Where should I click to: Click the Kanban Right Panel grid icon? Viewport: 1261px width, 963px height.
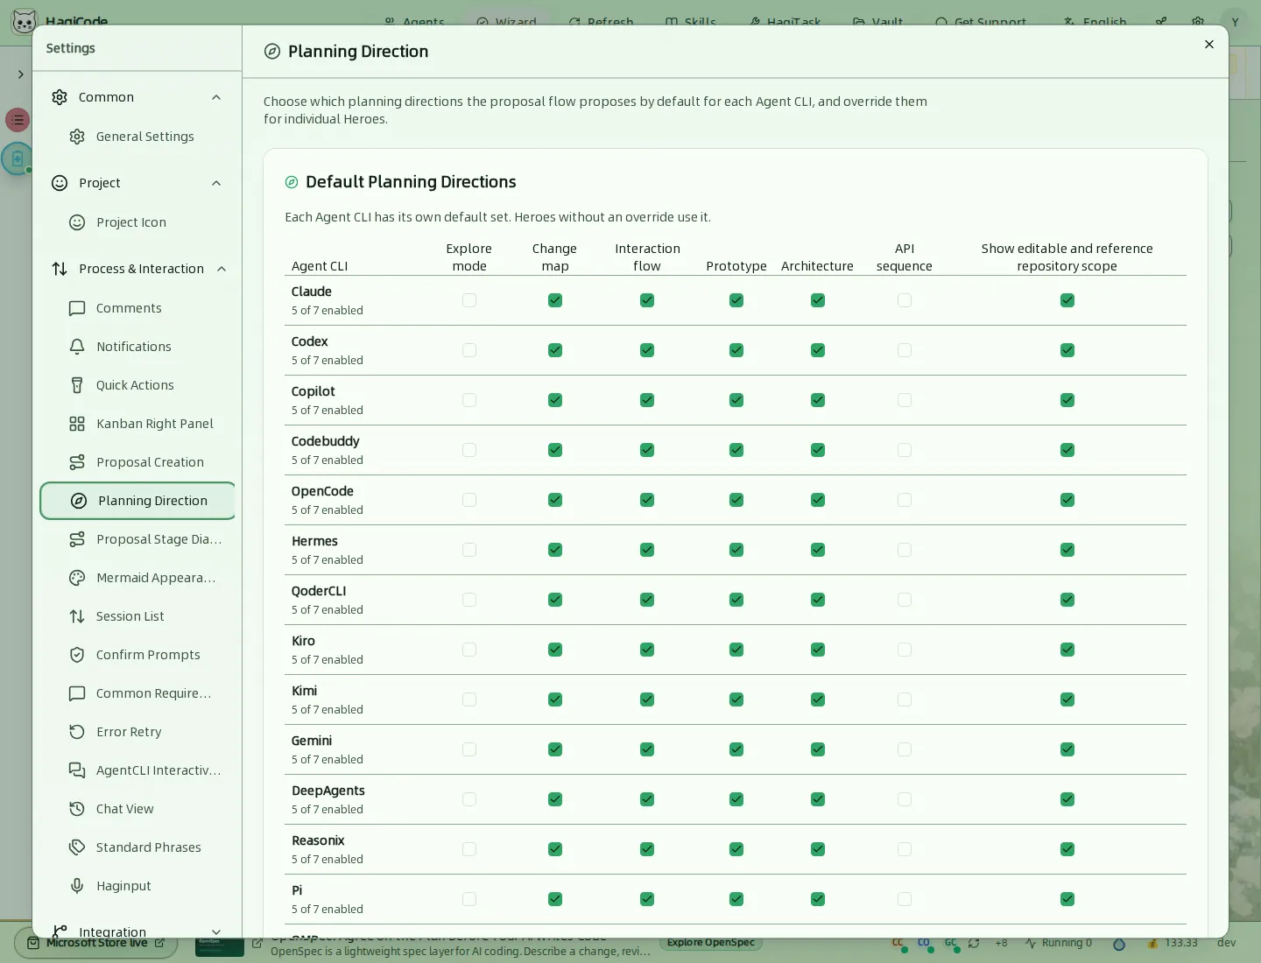77,424
